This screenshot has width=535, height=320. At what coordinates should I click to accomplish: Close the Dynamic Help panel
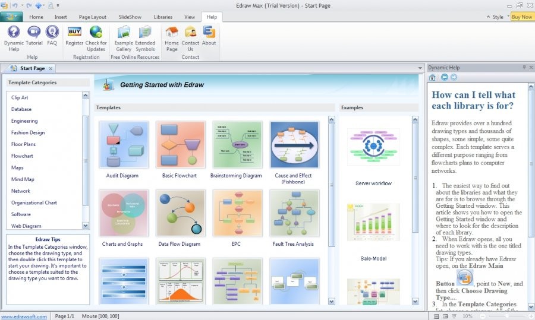[x=531, y=68]
